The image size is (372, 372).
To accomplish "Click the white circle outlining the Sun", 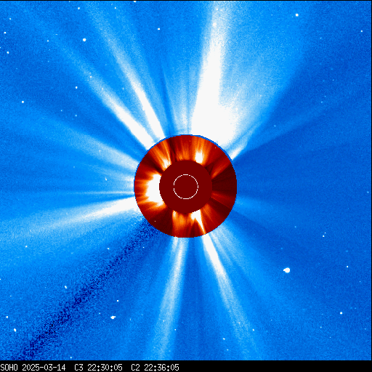I will (186, 187).
